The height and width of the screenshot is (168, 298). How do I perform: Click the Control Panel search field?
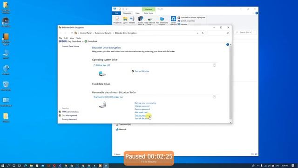tap(218, 33)
